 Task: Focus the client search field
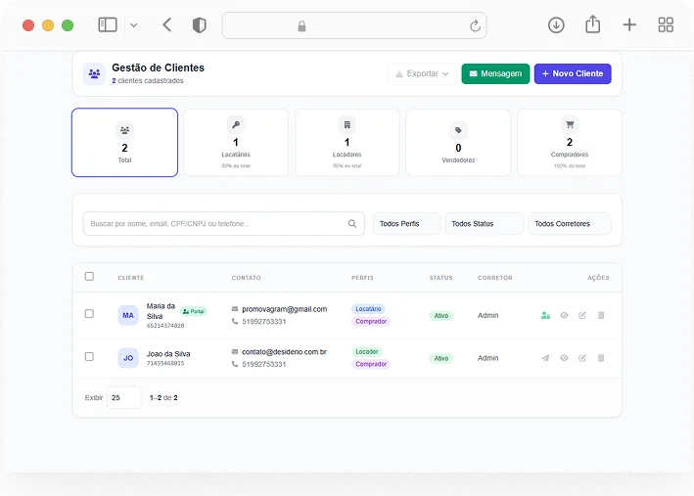point(223,223)
